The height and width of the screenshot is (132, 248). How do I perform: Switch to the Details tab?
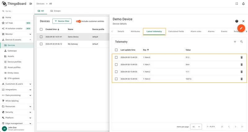(x=121, y=32)
